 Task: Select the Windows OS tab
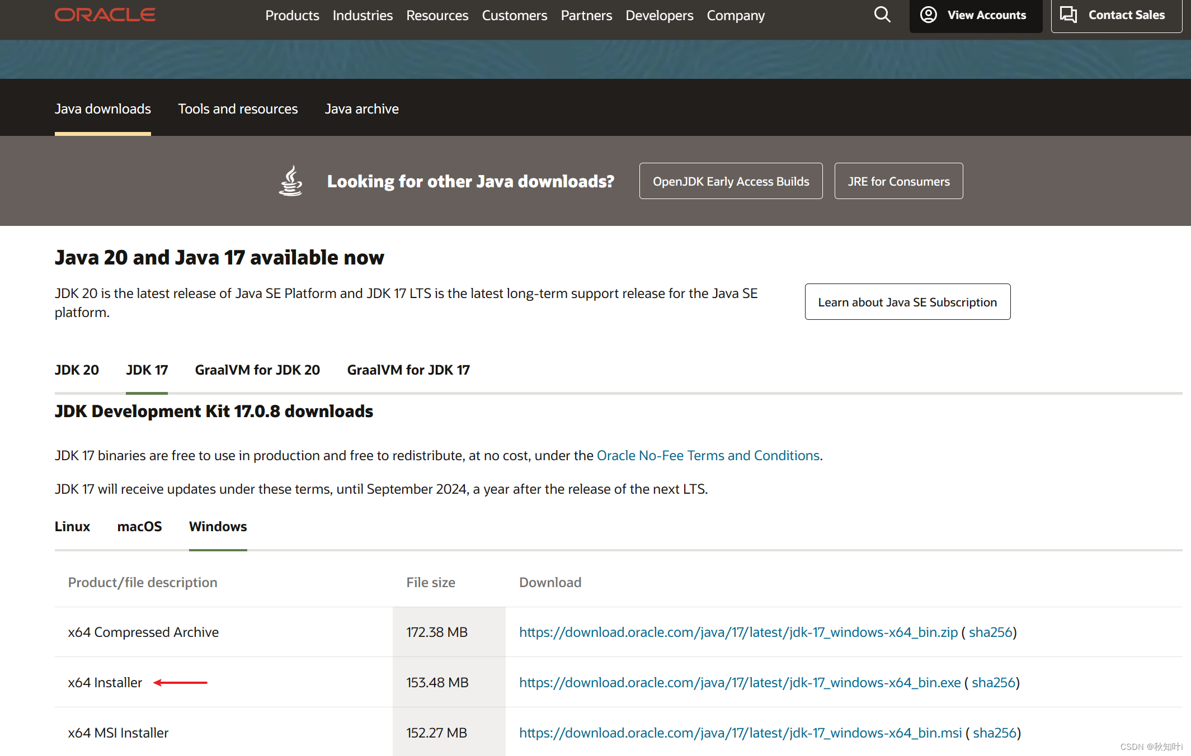point(218,526)
